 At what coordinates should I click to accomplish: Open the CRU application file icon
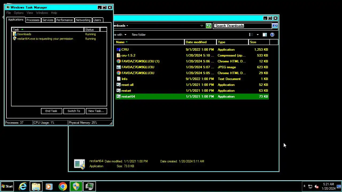tap(119, 50)
